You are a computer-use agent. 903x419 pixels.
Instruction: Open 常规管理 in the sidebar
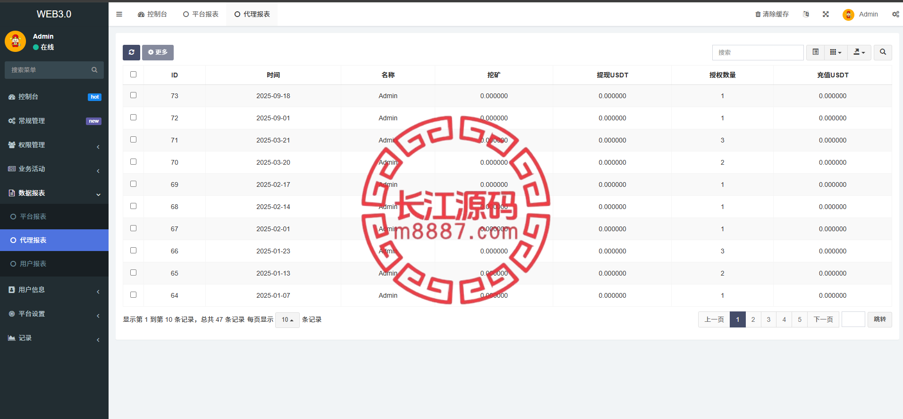(x=54, y=121)
